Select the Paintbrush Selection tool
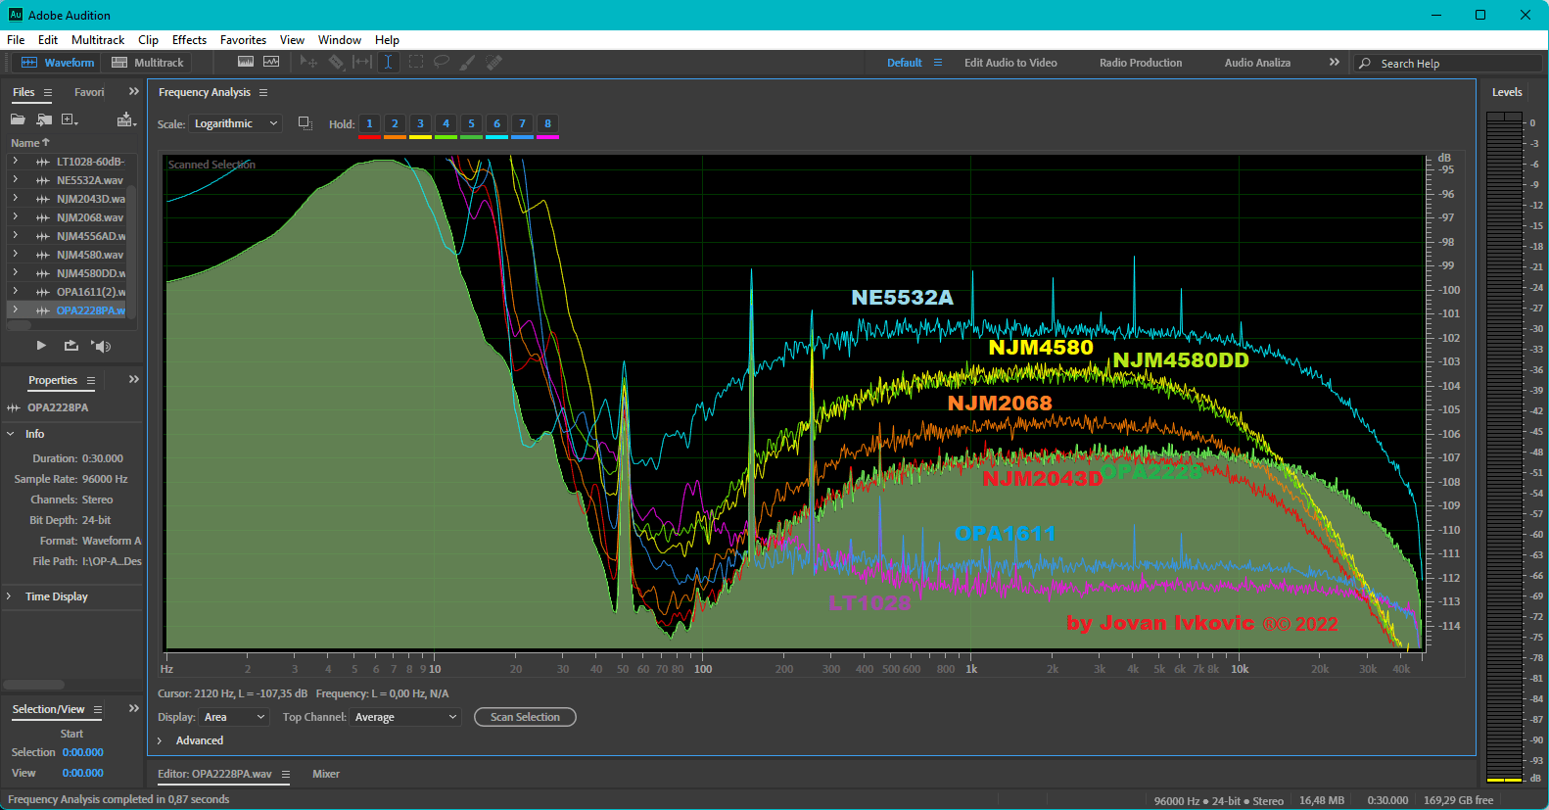This screenshot has width=1549, height=810. pyautogui.click(x=468, y=62)
